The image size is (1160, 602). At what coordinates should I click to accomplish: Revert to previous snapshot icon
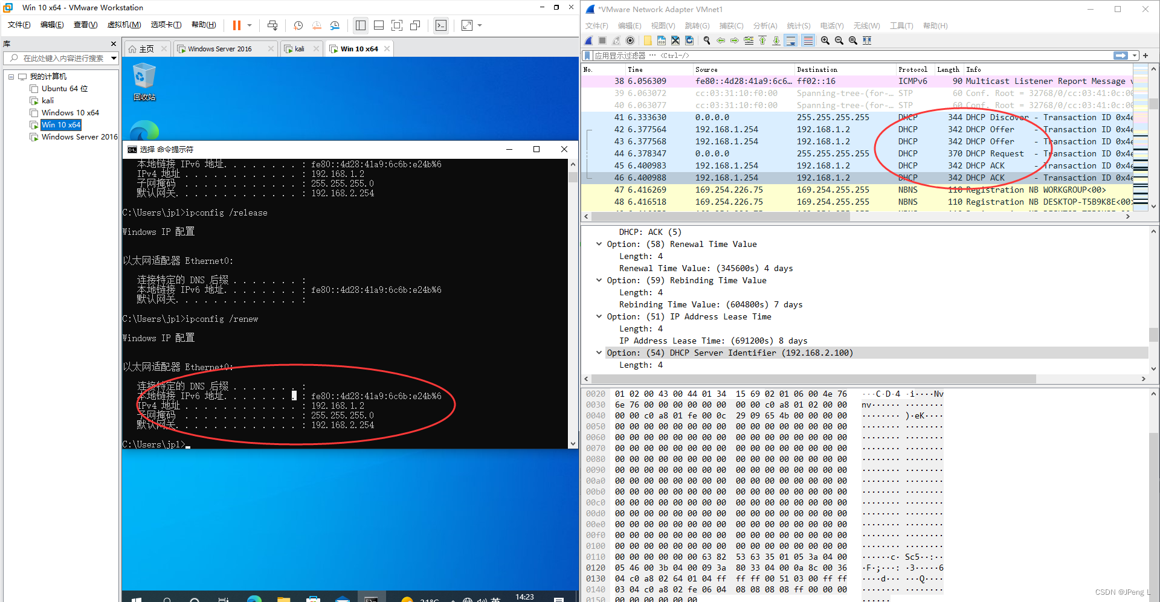[317, 25]
